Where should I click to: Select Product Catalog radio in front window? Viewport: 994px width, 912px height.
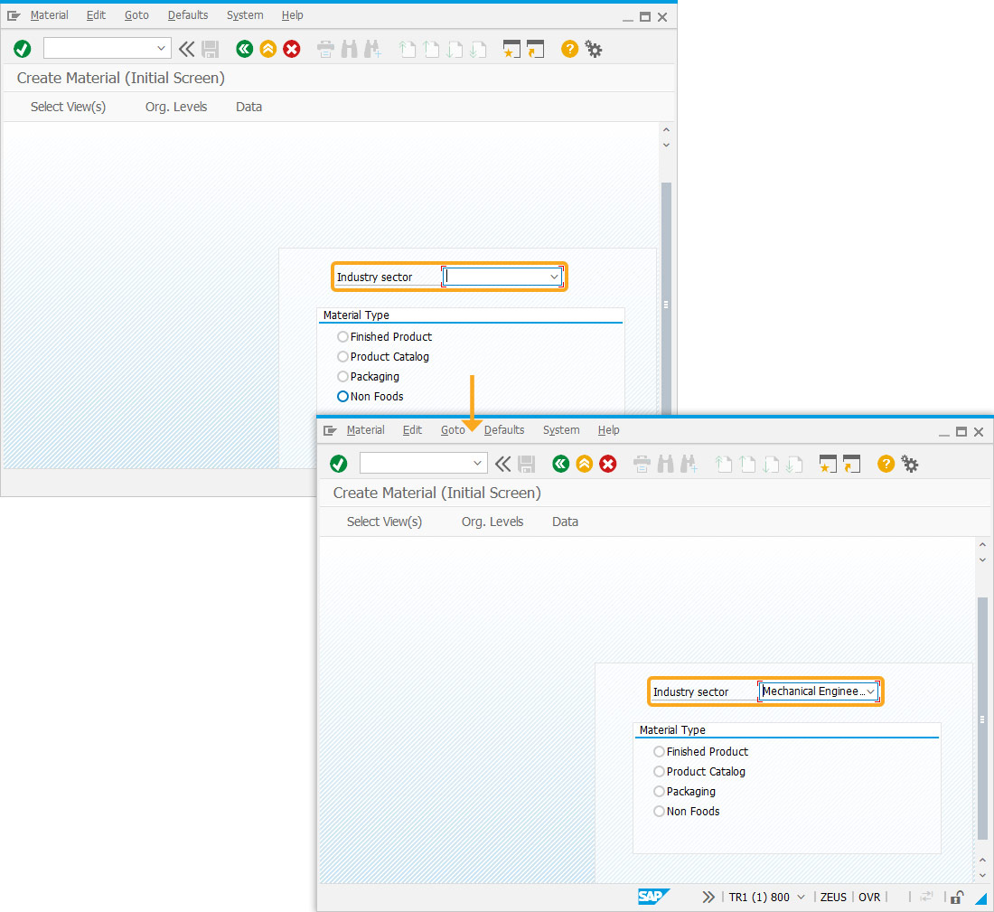pyautogui.click(x=659, y=771)
